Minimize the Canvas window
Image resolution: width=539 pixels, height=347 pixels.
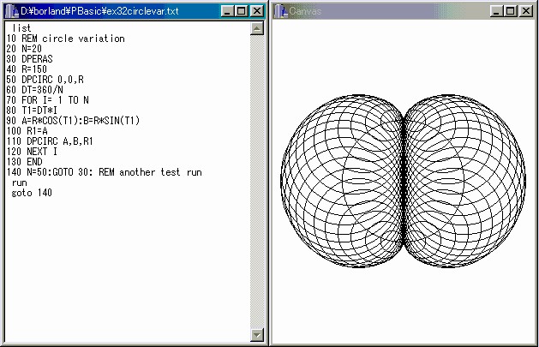(498, 11)
